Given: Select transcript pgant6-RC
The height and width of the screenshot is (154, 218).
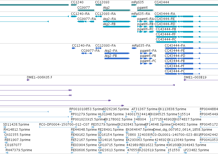Looking at the screenshot, I should pyautogui.click(x=146, y=29).
